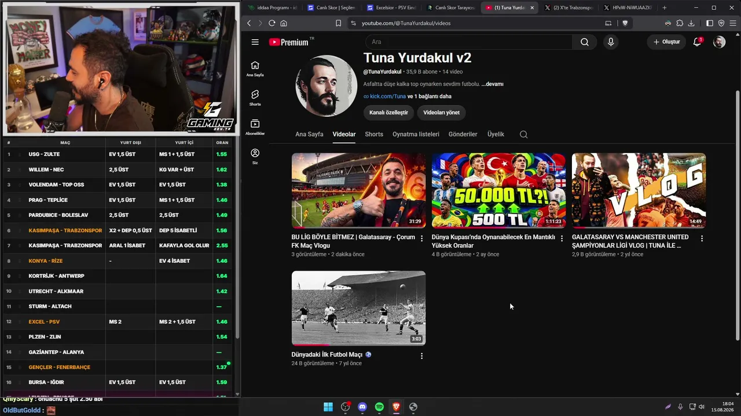Open the 50.000 TL video thumbnail
Screen dimensions: 741x416
(x=498, y=190)
